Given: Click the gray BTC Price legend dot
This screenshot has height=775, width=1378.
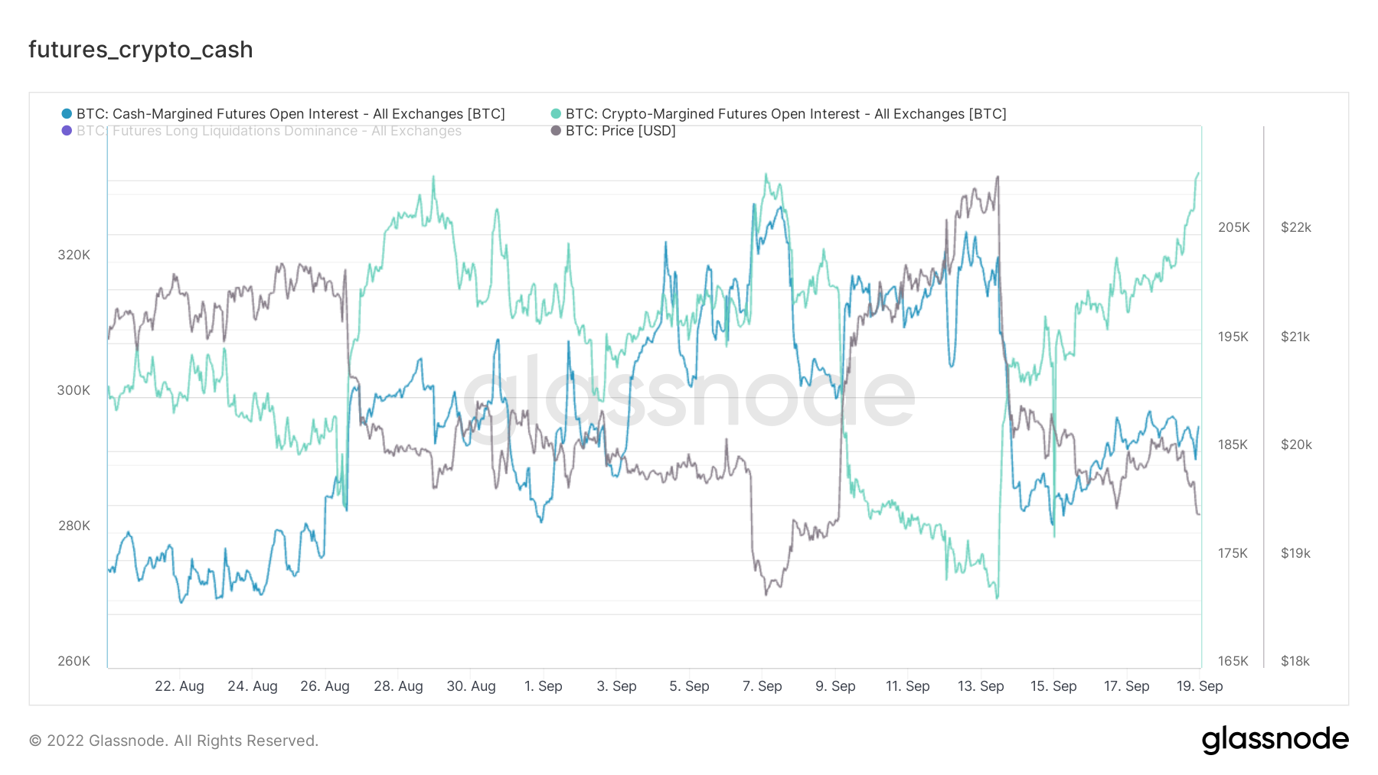Looking at the screenshot, I should 556,131.
